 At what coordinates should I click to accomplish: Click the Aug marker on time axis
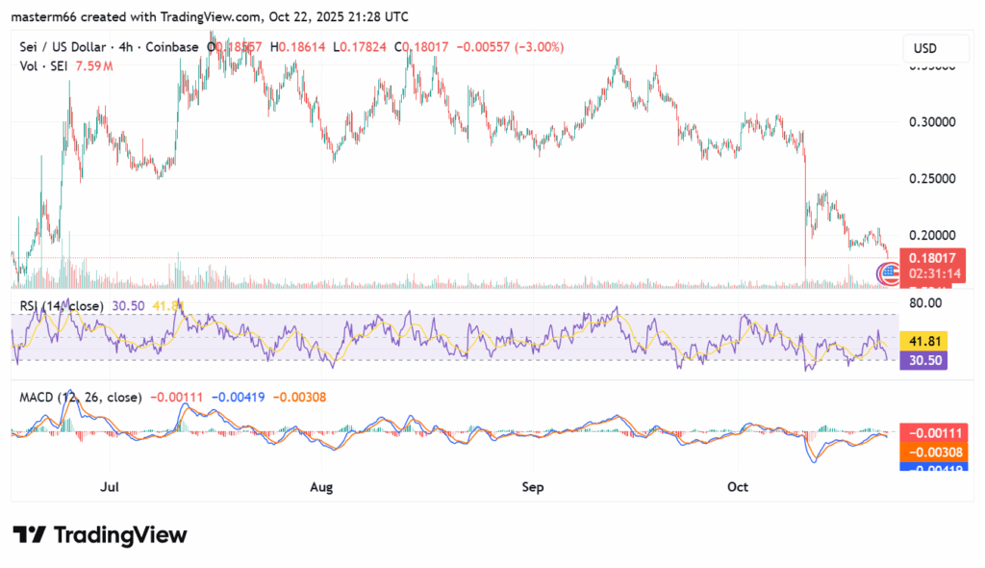coord(322,487)
